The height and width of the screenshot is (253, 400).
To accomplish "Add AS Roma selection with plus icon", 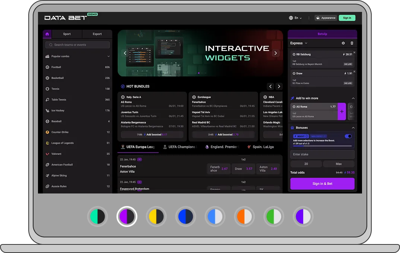I will click(x=342, y=112).
